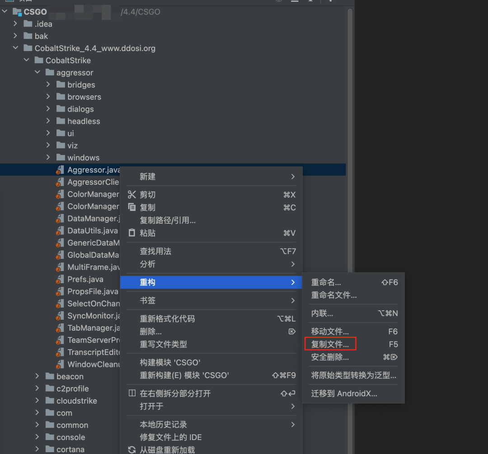
Task: Click the Java file icon of Prefs.java
Action: [60, 280]
